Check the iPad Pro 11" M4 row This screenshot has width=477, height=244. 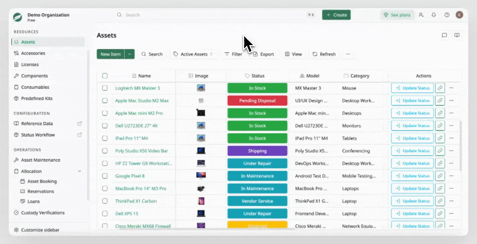coord(104,138)
